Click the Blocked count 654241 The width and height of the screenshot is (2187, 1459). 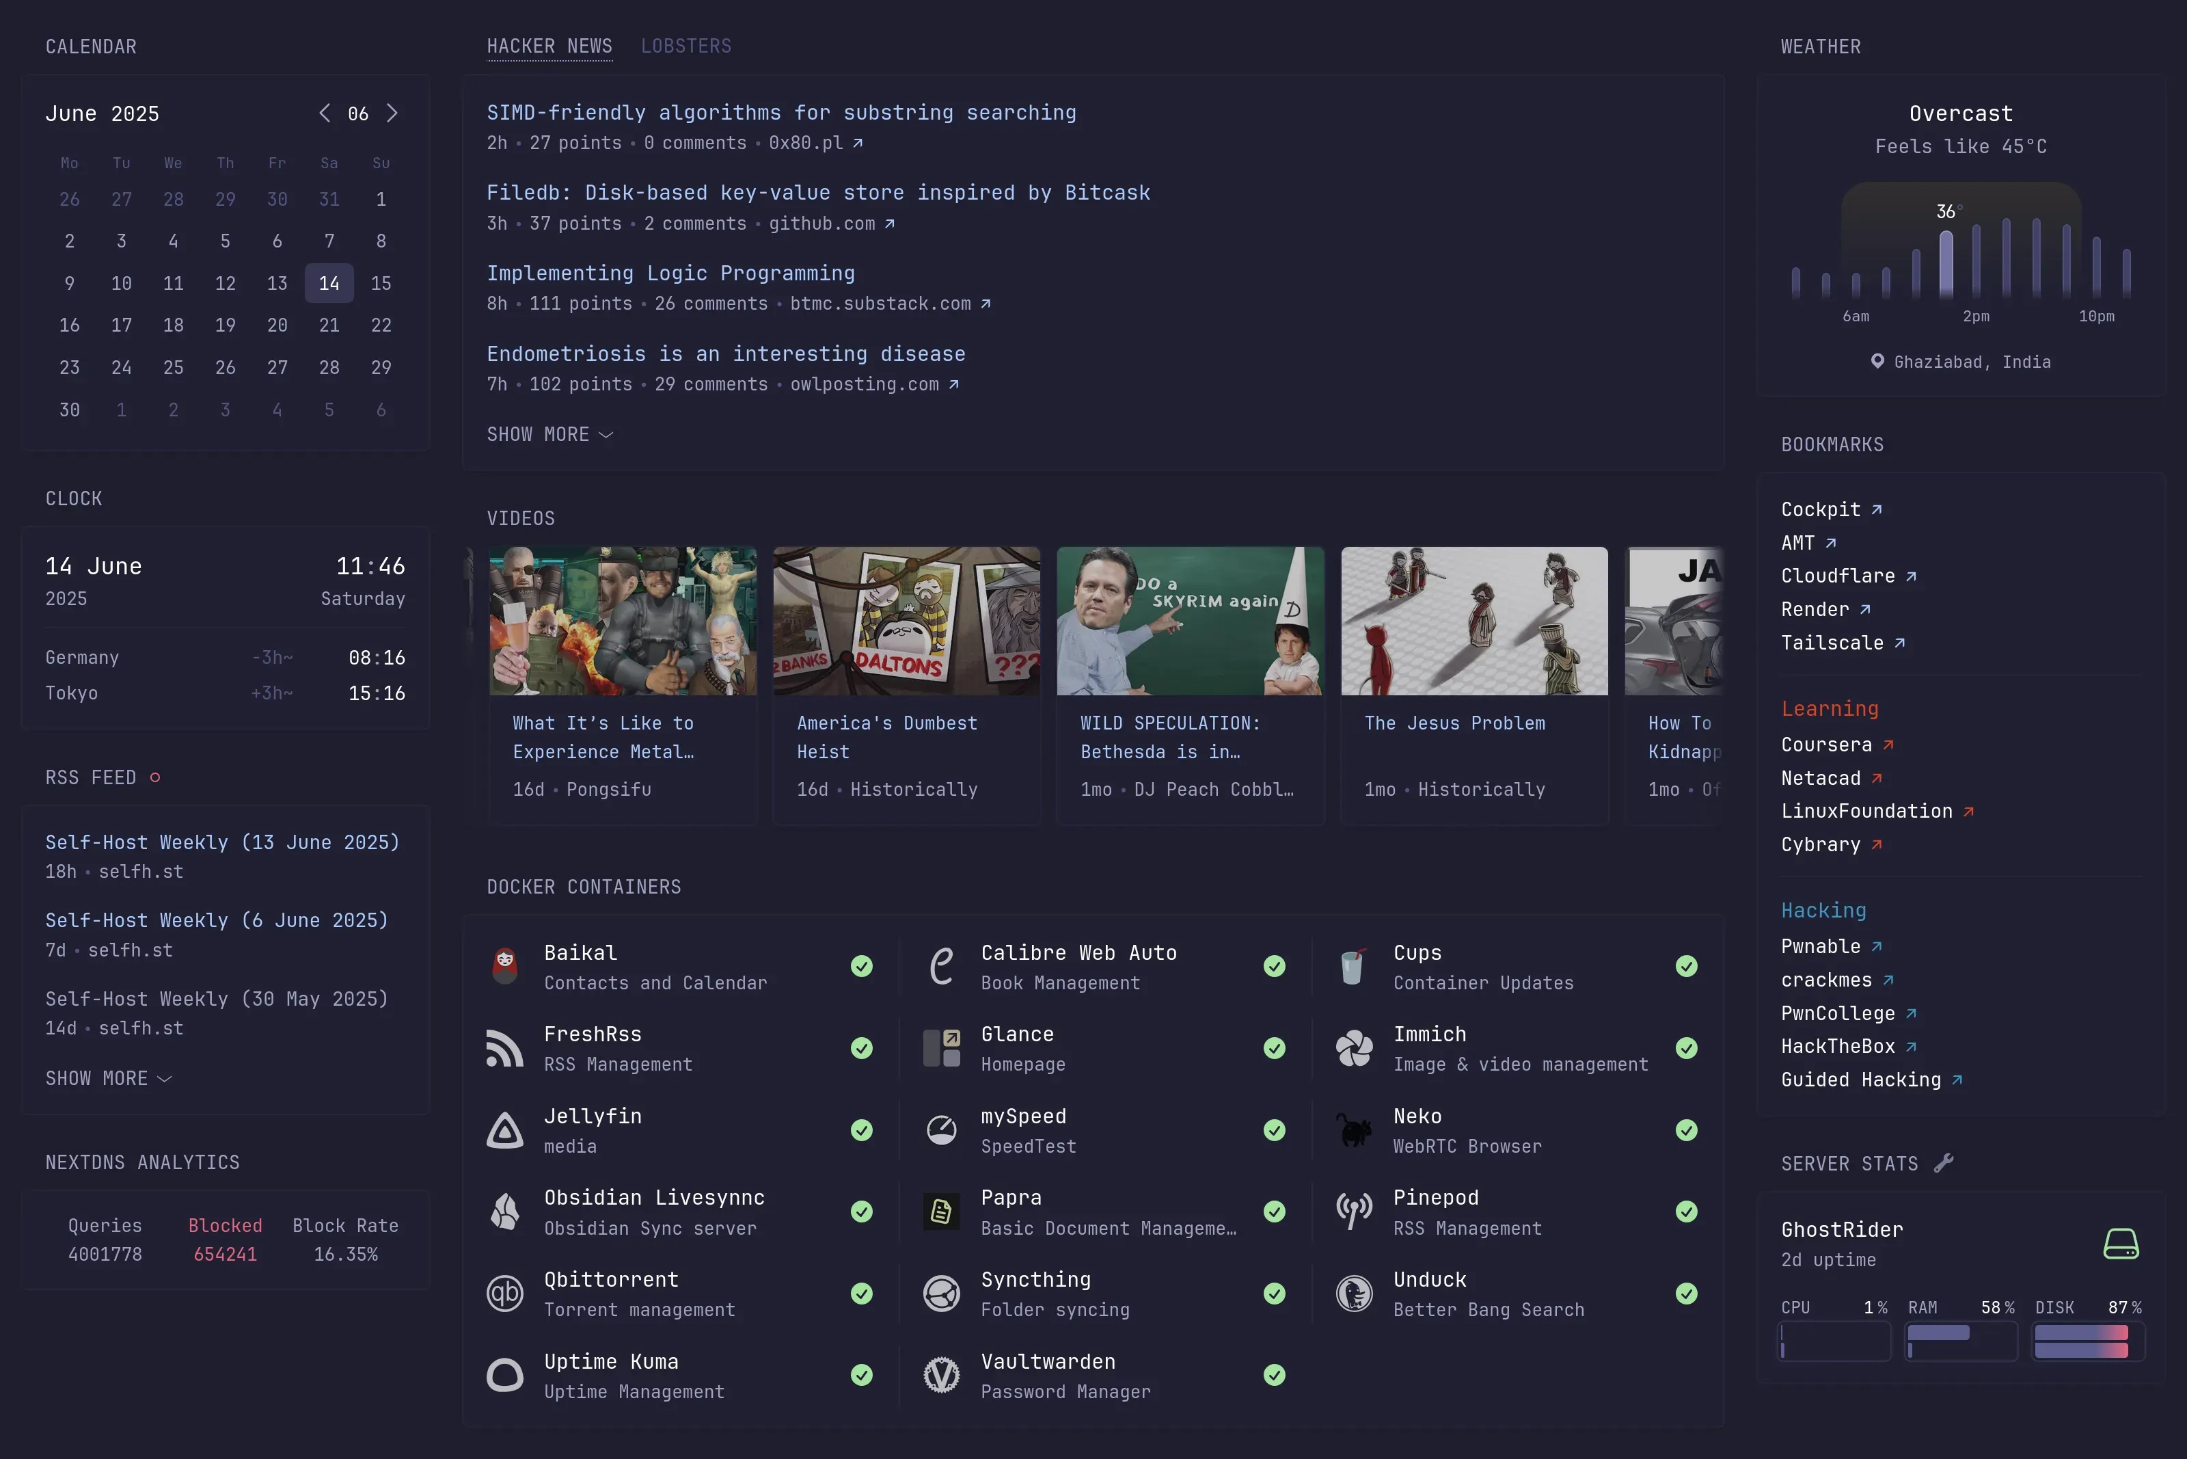point(225,1255)
